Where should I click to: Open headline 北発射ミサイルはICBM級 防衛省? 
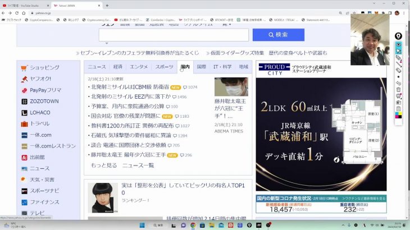click(130, 87)
